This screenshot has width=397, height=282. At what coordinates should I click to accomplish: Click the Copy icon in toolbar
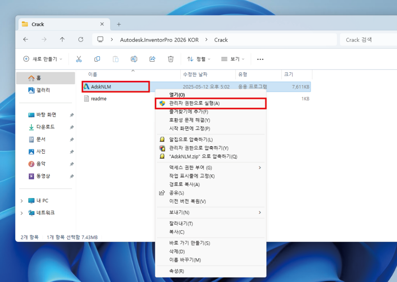[97, 59]
